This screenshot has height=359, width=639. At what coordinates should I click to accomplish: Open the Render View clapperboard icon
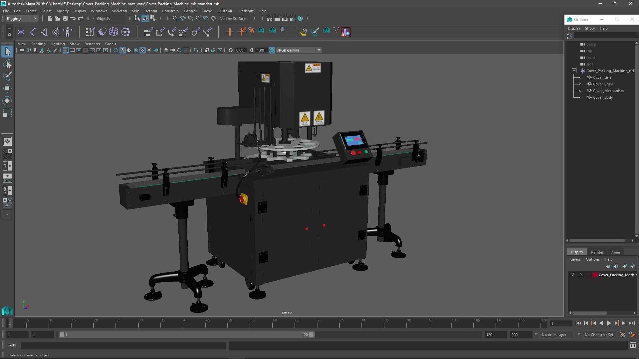point(269,19)
